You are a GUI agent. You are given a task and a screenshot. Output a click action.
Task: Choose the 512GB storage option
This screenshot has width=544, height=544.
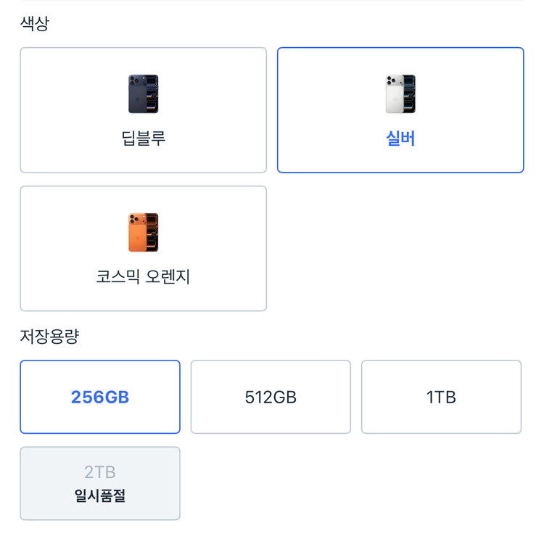point(271,397)
